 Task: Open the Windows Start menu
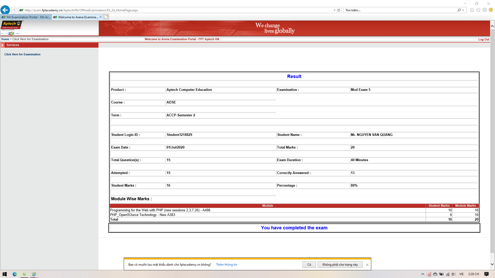(5, 274)
